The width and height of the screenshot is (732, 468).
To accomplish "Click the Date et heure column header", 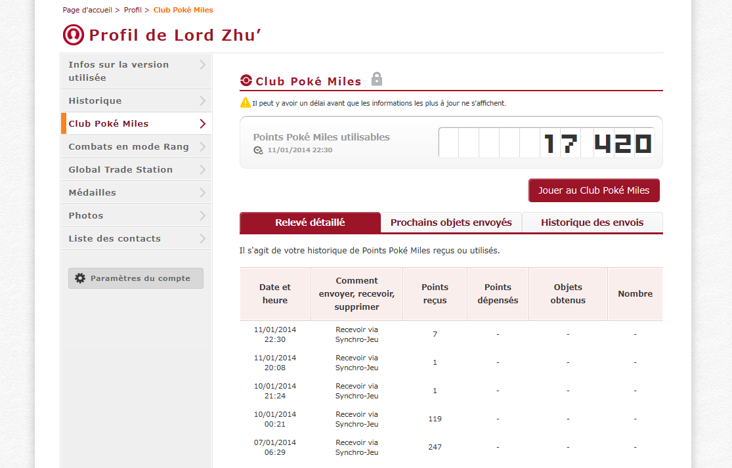I will [x=275, y=294].
